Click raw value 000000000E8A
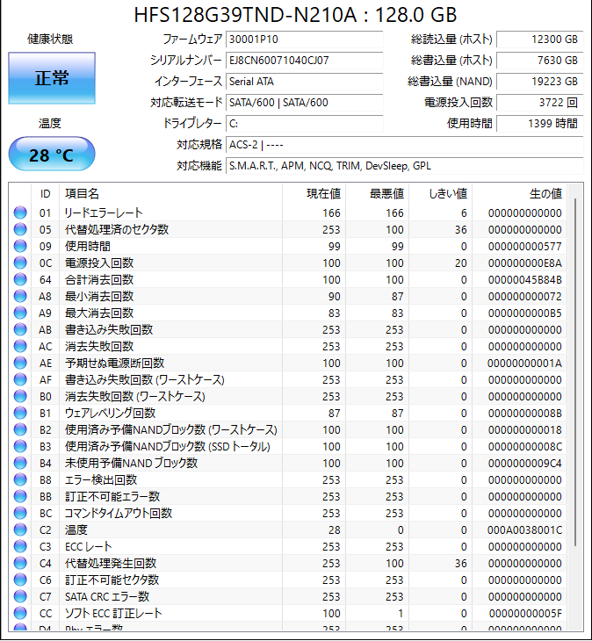Screen dimensions: 592x641 pyautogui.click(x=525, y=263)
